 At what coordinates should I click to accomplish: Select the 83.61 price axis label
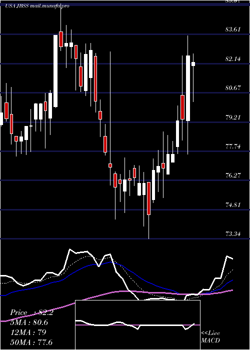tap(233, 29)
